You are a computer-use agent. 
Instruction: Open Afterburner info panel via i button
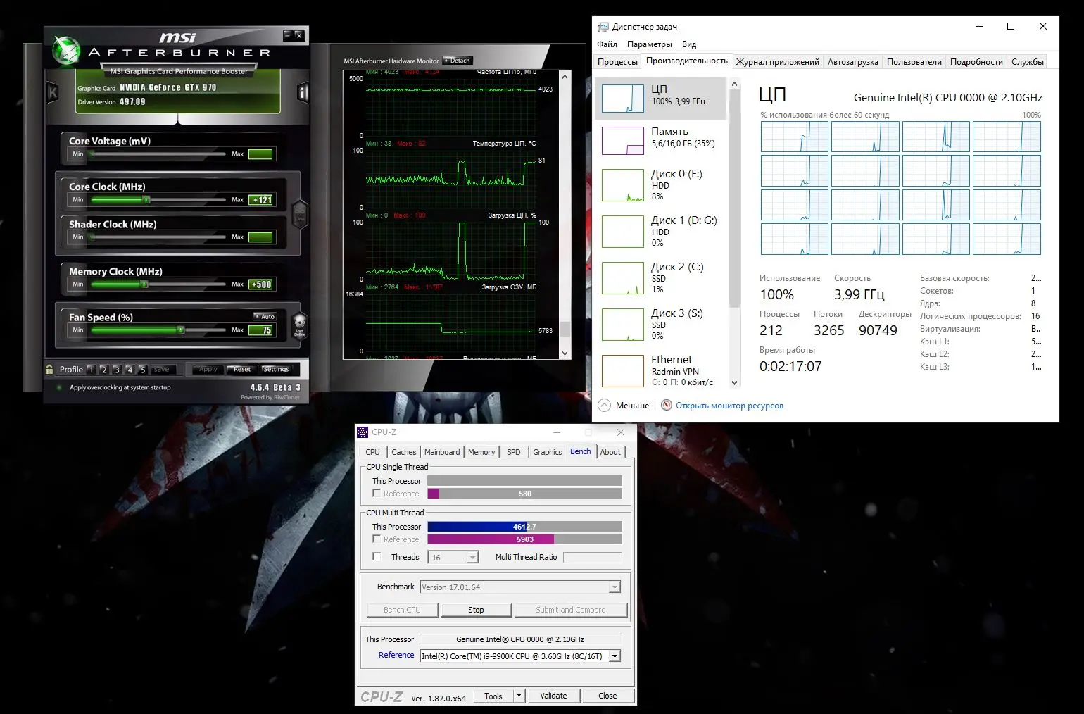point(303,92)
